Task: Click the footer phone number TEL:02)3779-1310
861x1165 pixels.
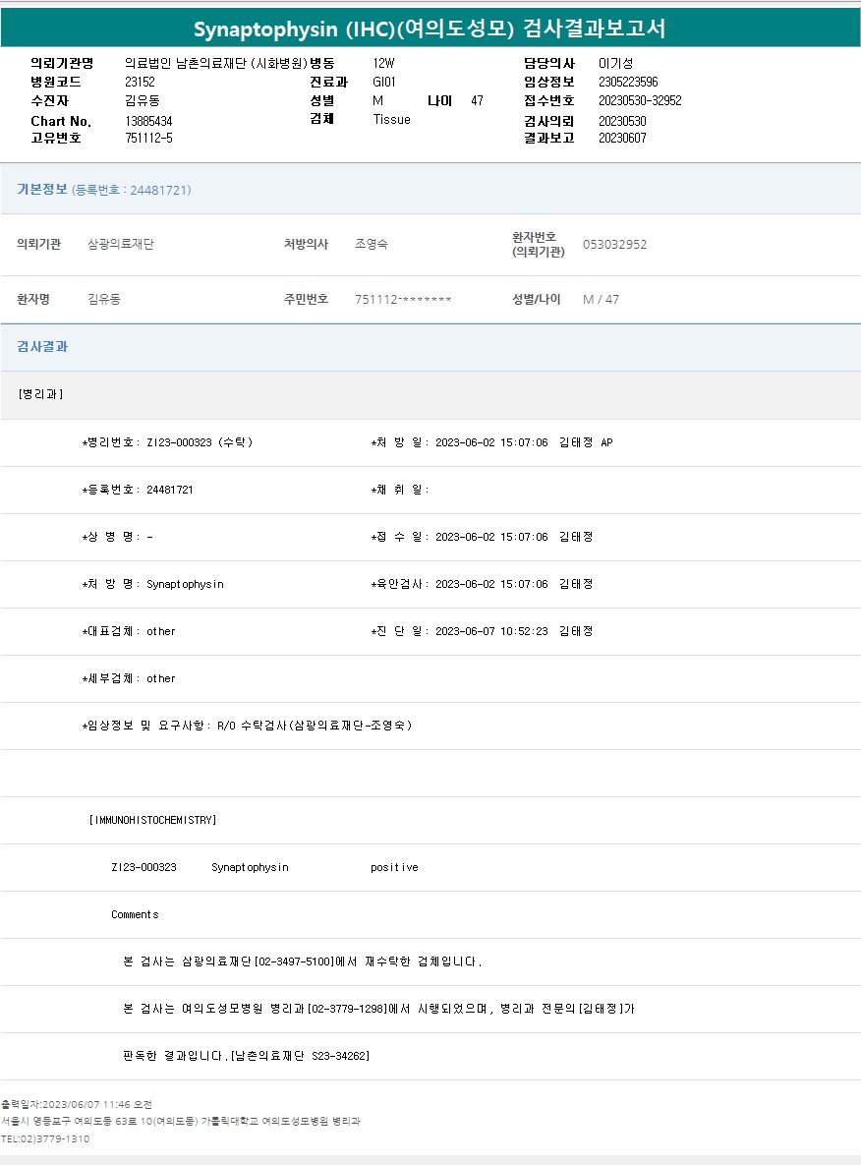Action: (45, 1138)
